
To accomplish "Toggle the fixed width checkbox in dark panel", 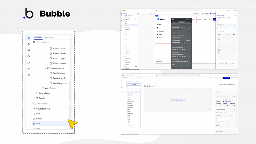I will (x=190, y=47).
